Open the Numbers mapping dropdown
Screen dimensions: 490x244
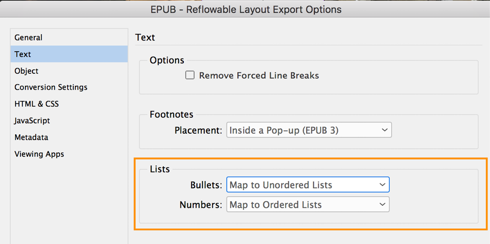308,204
